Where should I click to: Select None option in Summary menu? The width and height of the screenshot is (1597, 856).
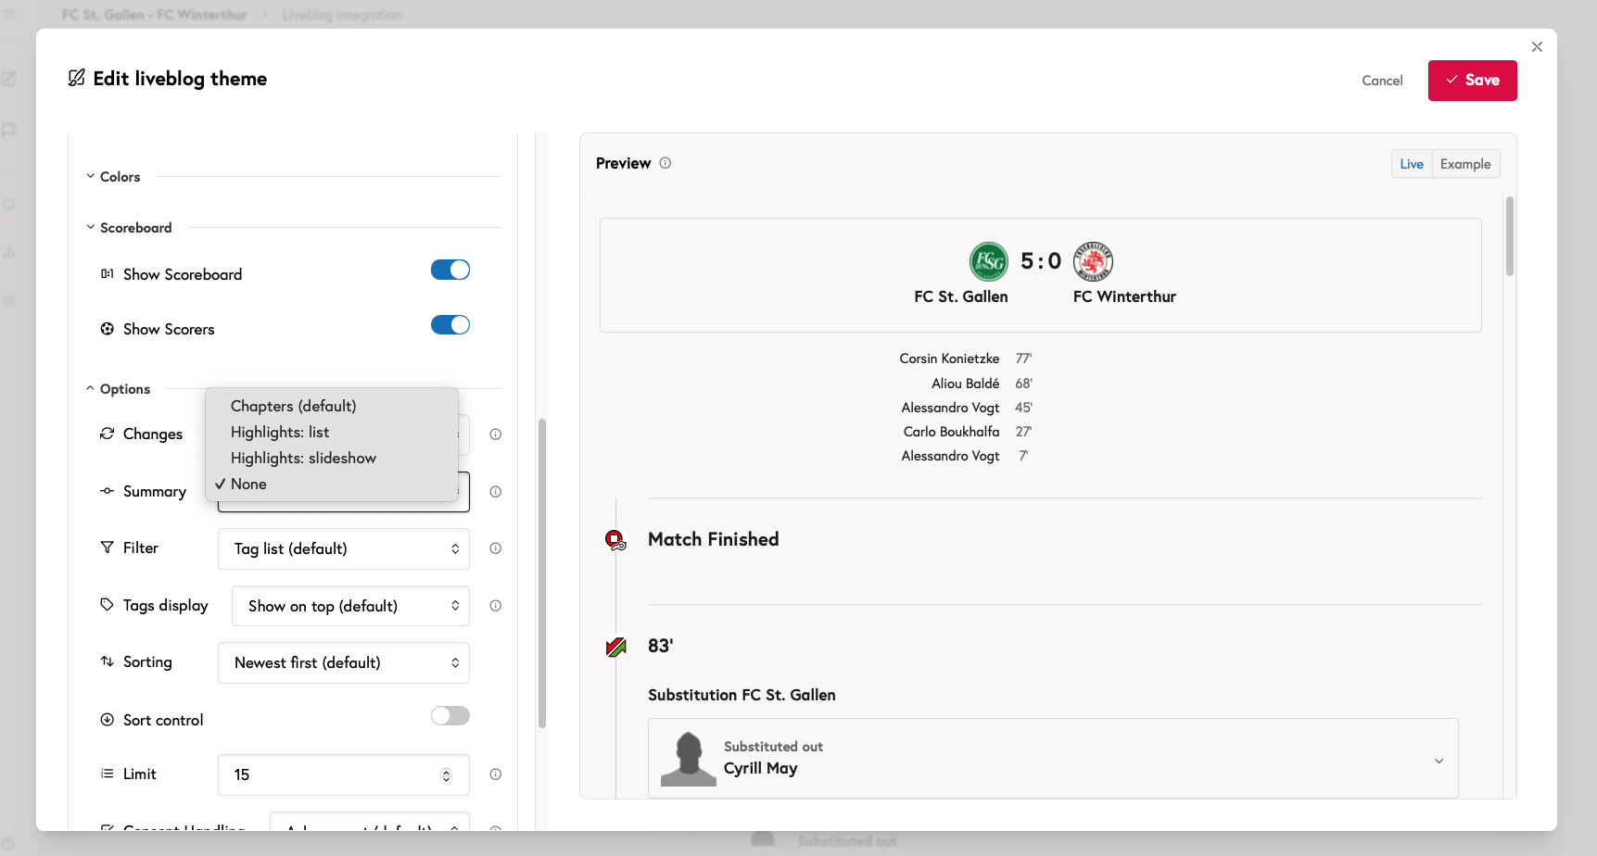[x=332, y=484]
